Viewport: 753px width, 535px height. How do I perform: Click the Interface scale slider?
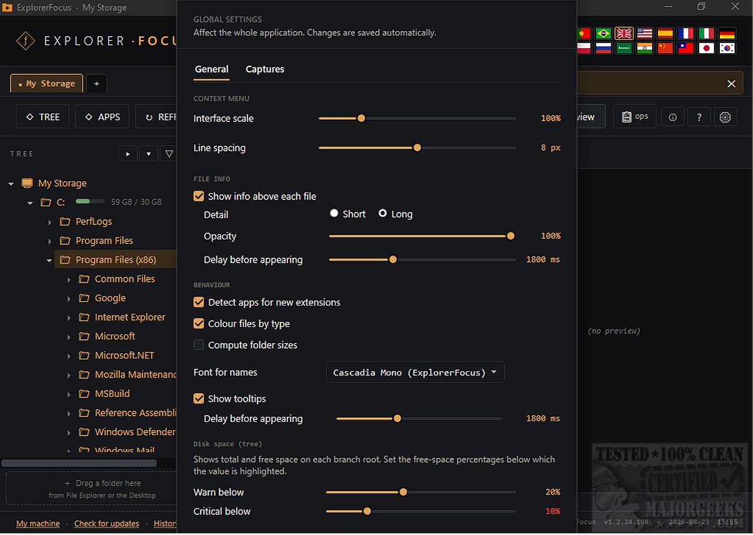417,118
